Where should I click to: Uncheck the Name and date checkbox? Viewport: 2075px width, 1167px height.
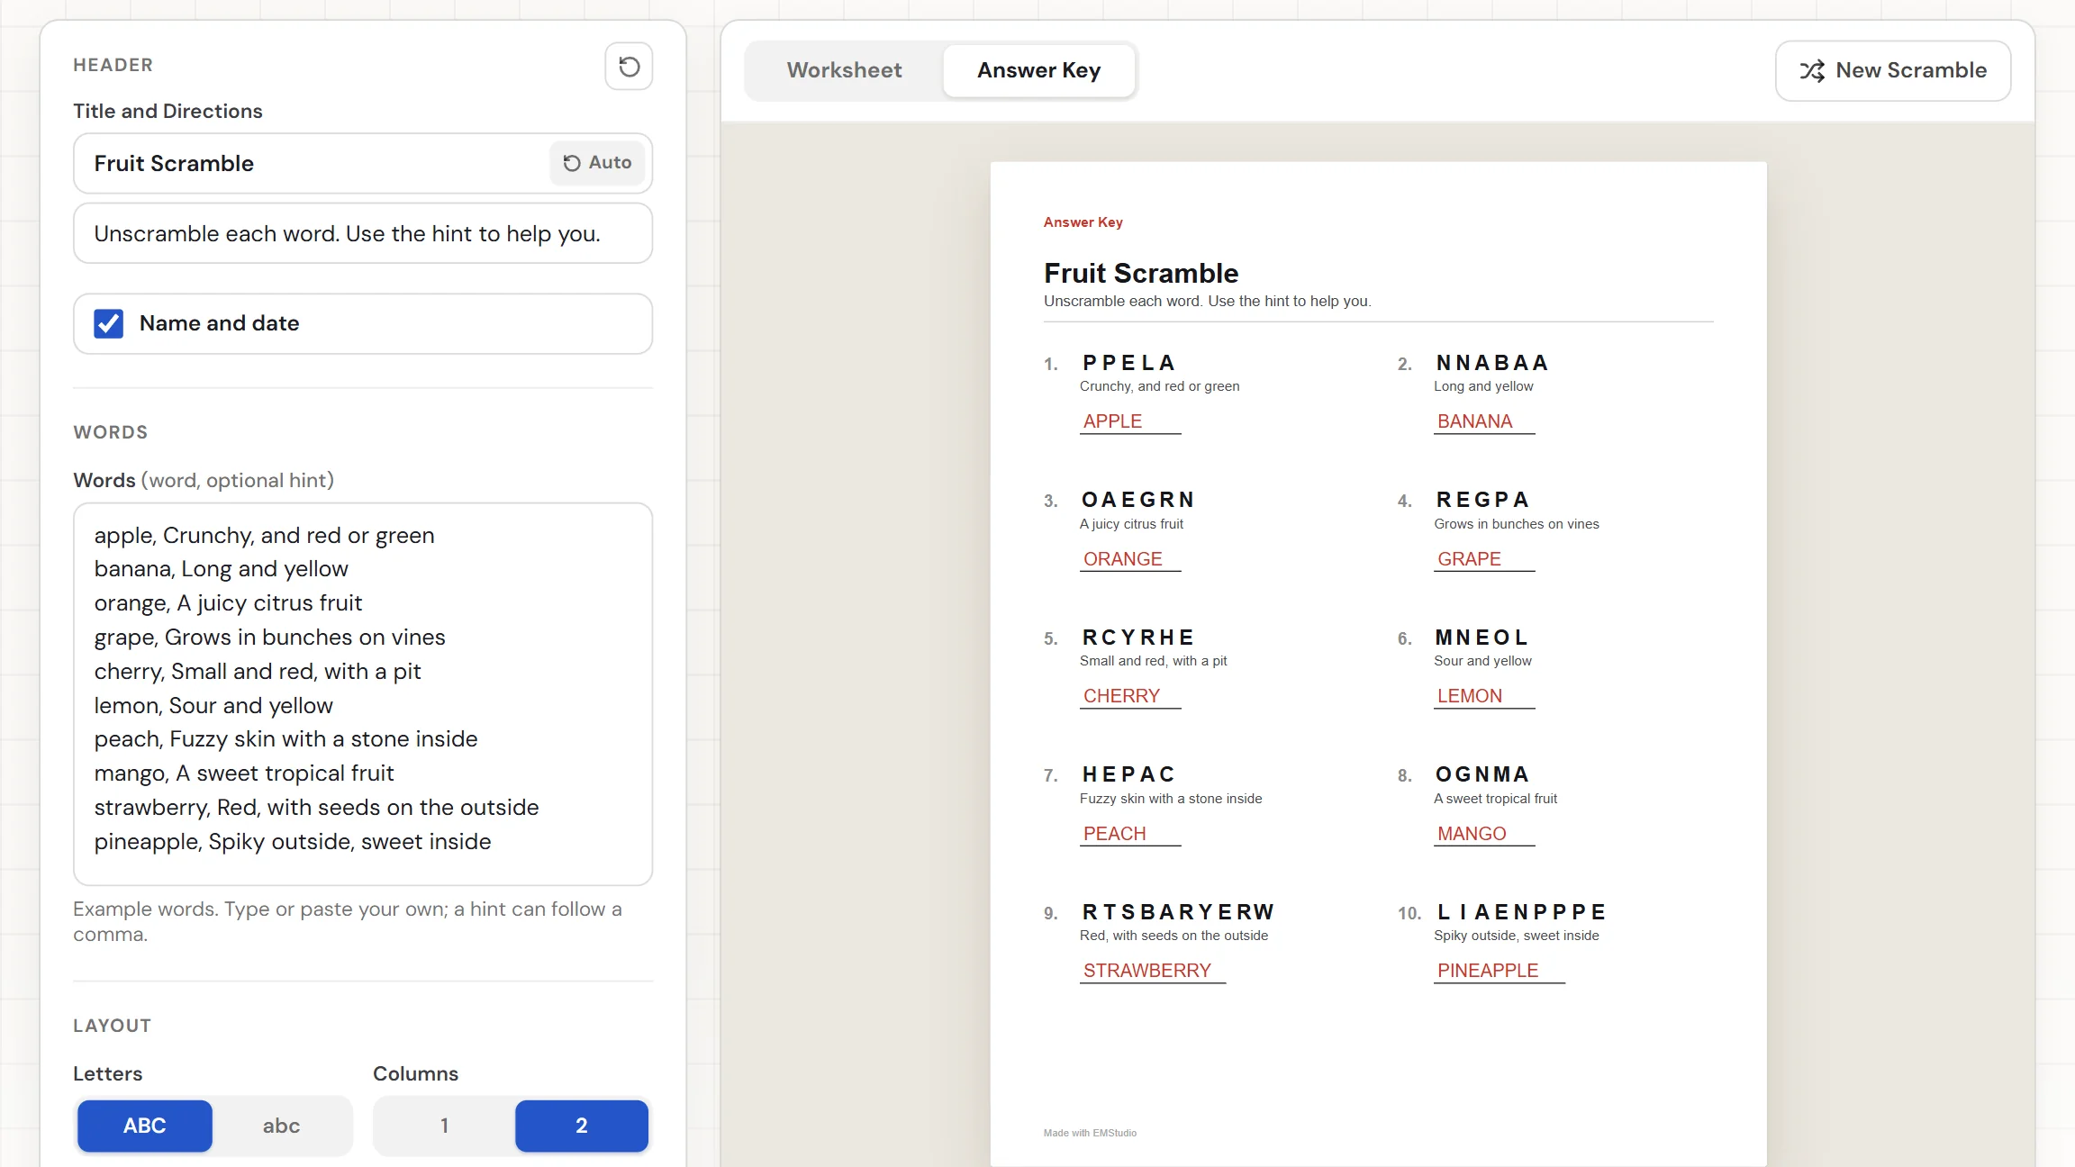(x=109, y=323)
